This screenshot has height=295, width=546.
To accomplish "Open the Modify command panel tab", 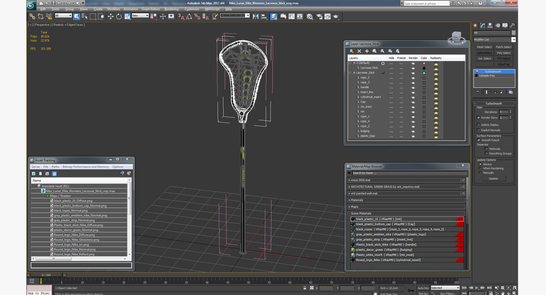I will [x=483, y=25].
